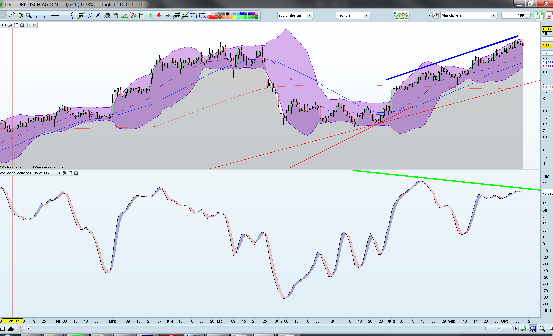Pick the line segment drawing tool
553x336 pixels.
tap(38, 15)
